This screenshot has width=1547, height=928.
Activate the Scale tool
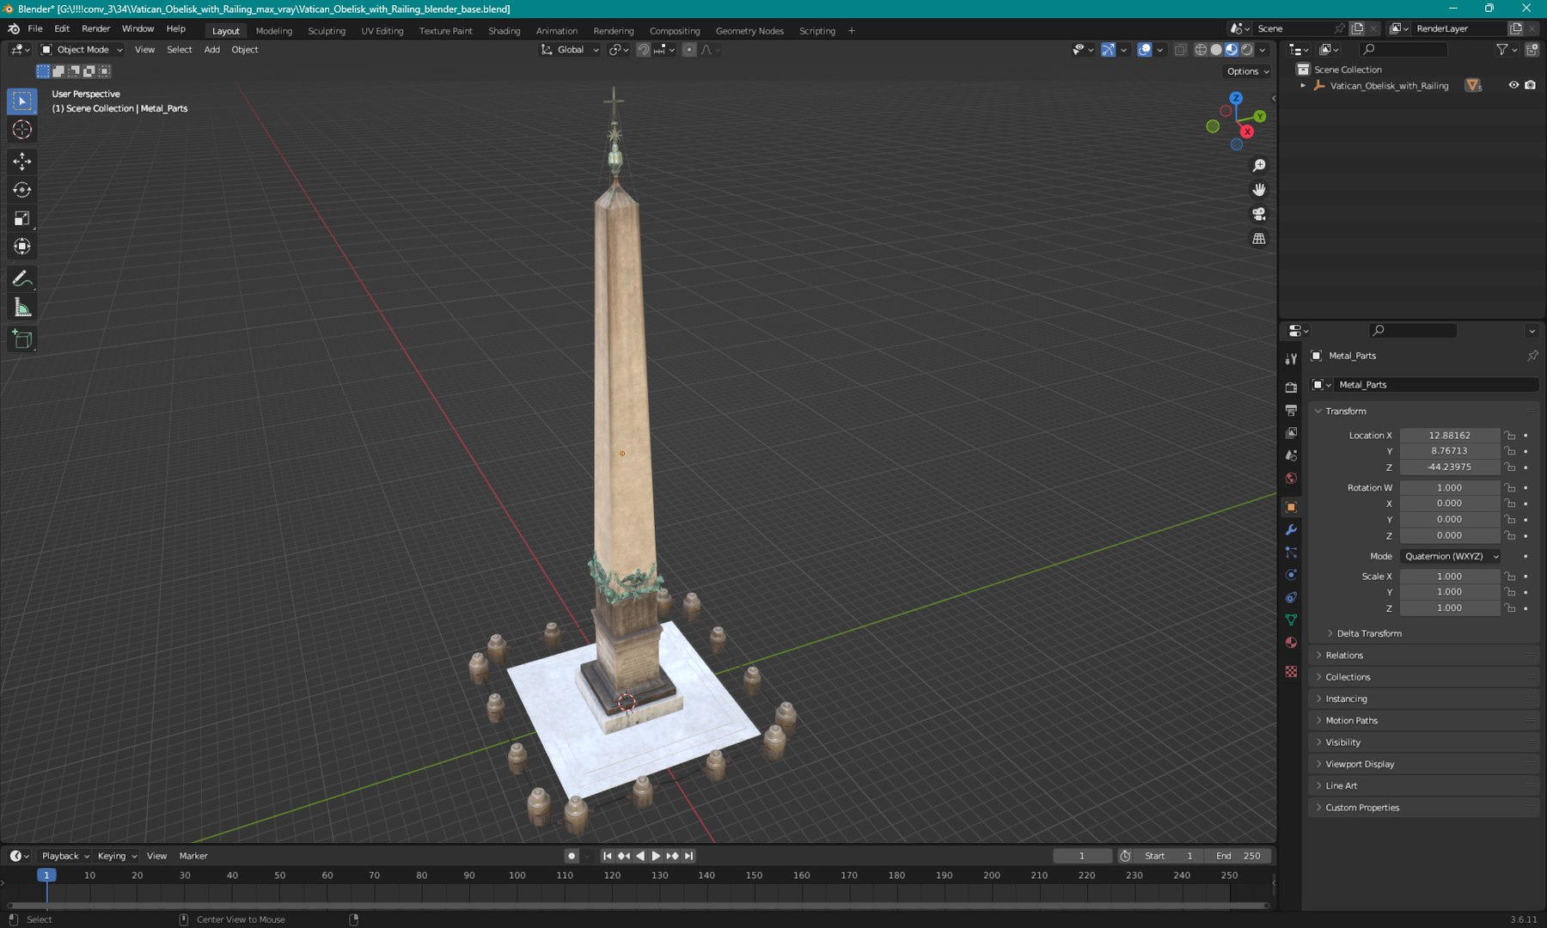tap(22, 218)
